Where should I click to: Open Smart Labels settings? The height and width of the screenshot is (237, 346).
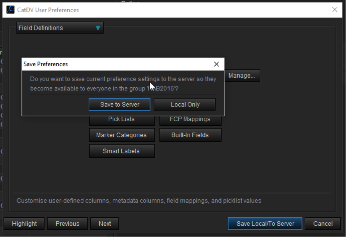[122, 151]
